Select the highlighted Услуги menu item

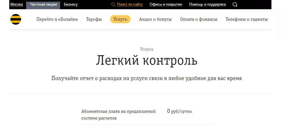[x=120, y=19]
